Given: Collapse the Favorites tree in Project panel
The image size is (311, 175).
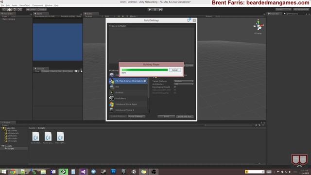Looking at the screenshot, I should [1, 128].
